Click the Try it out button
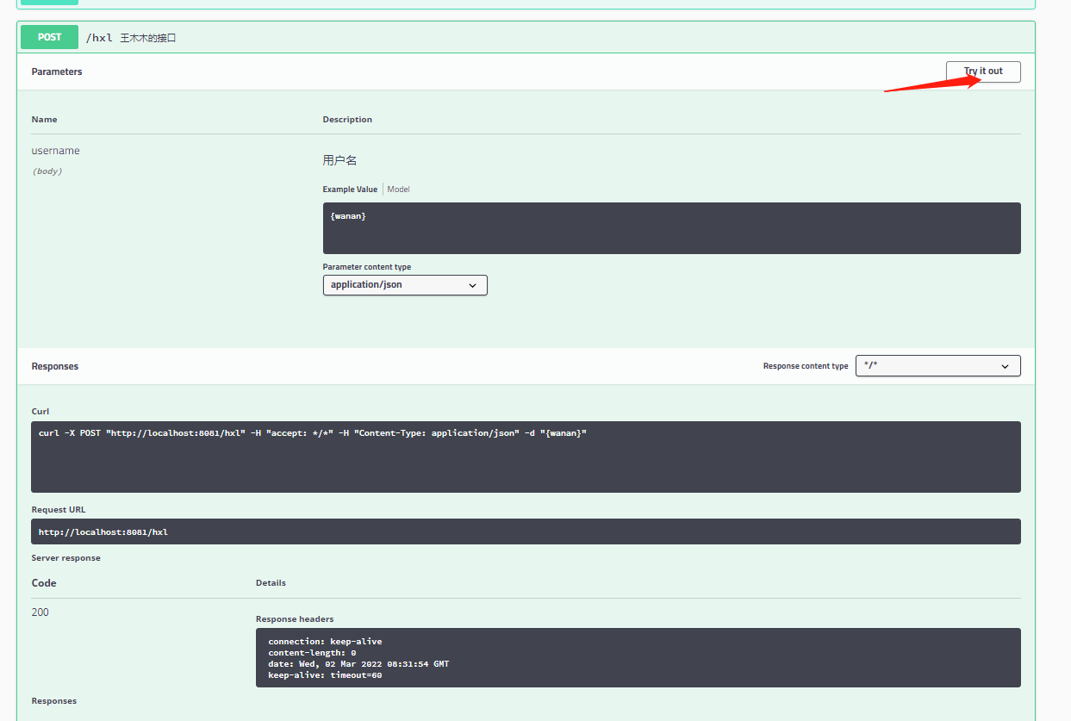The height and width of the screenshot is (721, 1071). click(x=983, y=71)
